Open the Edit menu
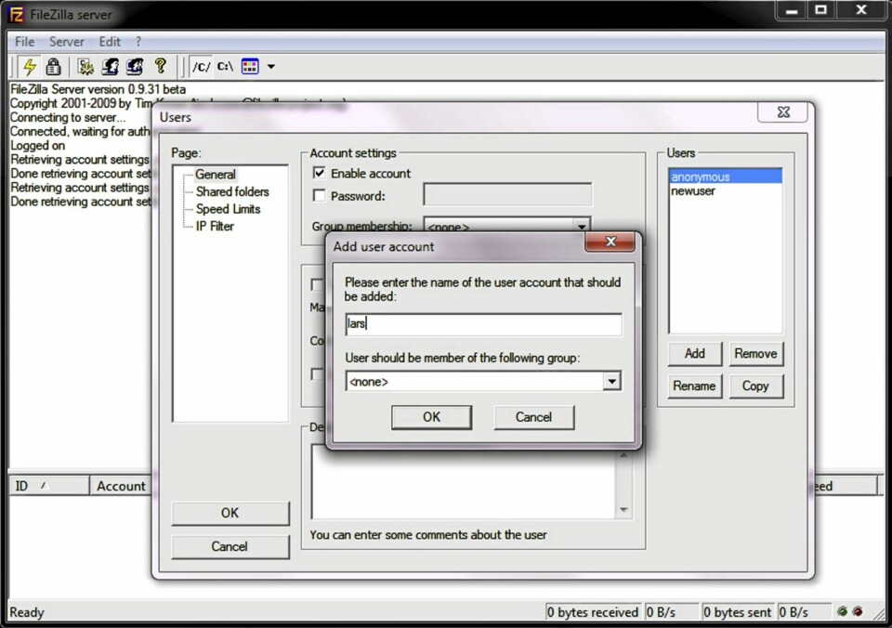 point(110,42)
